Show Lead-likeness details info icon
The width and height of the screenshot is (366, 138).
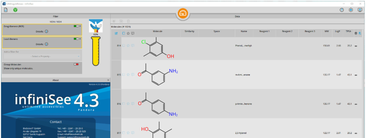(x=46, y=44)
